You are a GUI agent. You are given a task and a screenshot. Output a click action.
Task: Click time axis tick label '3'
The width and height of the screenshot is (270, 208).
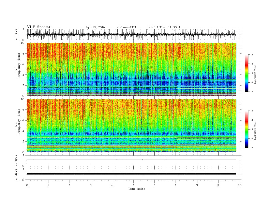(91, 185)
